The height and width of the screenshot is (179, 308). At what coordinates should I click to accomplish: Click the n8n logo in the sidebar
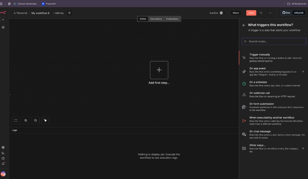click(3, 13)
